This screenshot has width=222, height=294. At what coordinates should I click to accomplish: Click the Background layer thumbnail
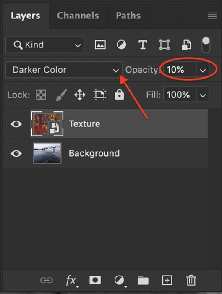47,153
